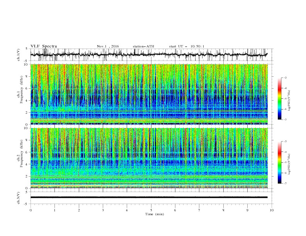Image resolution: width=306 pixels, height=236 pixels.
Task: Click the "ch.1(V)" waveform axis label
Action: click(x=19, y=55)
